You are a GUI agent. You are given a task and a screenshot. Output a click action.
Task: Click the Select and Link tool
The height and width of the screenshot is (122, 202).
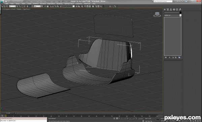(x=2, y=6)
